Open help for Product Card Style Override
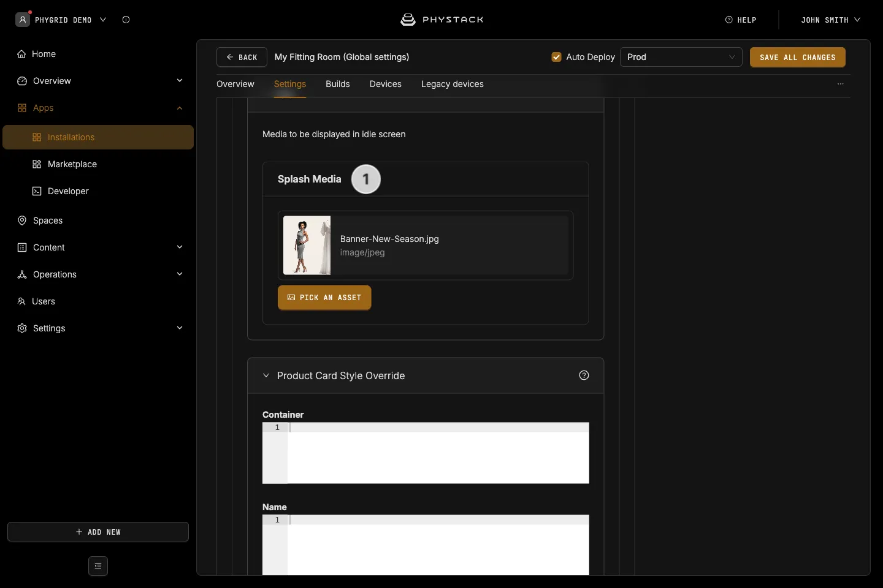This screenshot has width=883, height=588. [584, 375]
